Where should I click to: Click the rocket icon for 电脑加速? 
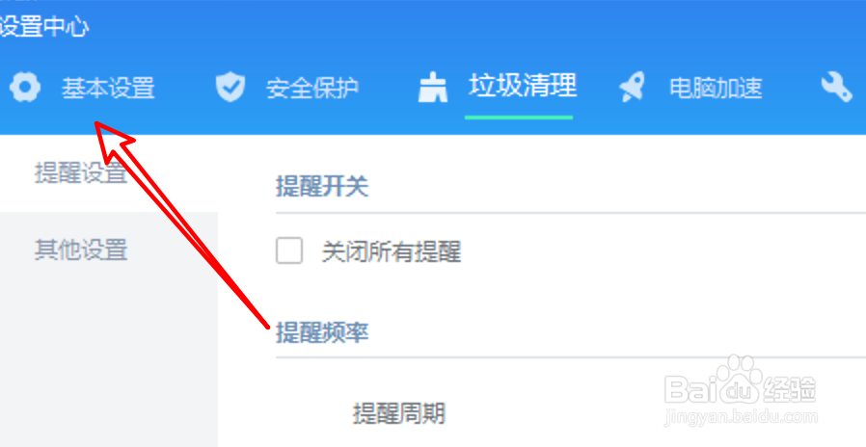point(632,88)
